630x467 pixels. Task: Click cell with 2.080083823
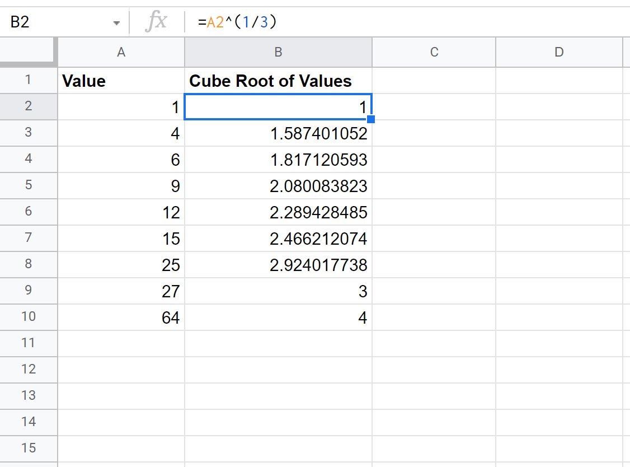[x=278, y=186]
